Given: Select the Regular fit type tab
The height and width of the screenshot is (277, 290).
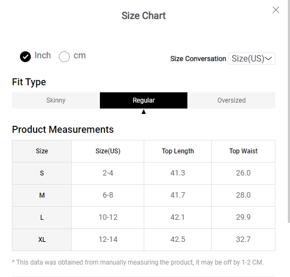Looking at the screenshot, I should tap(144, 100).
